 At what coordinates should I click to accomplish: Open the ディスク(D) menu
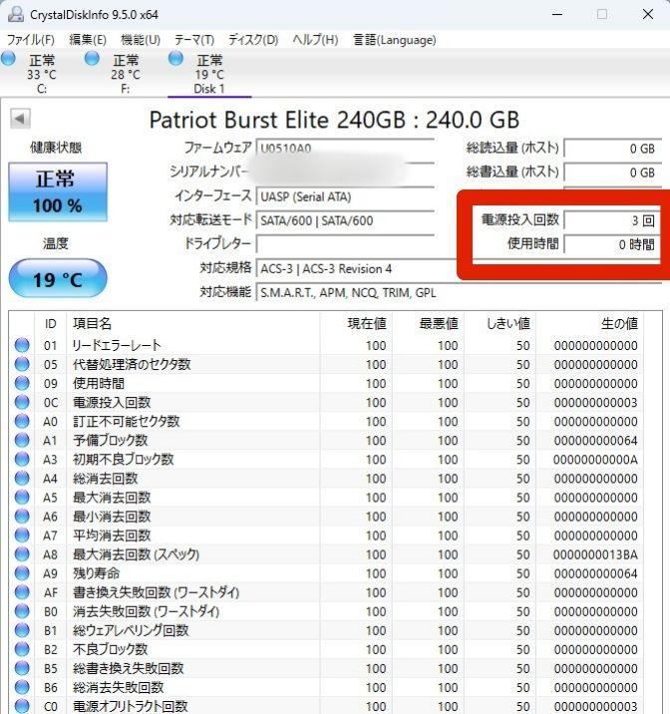[x=253, y=40]
